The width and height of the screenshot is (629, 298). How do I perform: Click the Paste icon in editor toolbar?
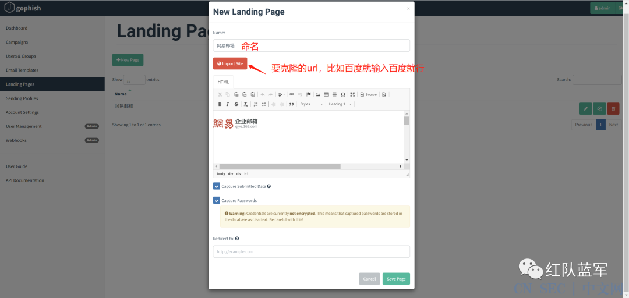[236, 94]
